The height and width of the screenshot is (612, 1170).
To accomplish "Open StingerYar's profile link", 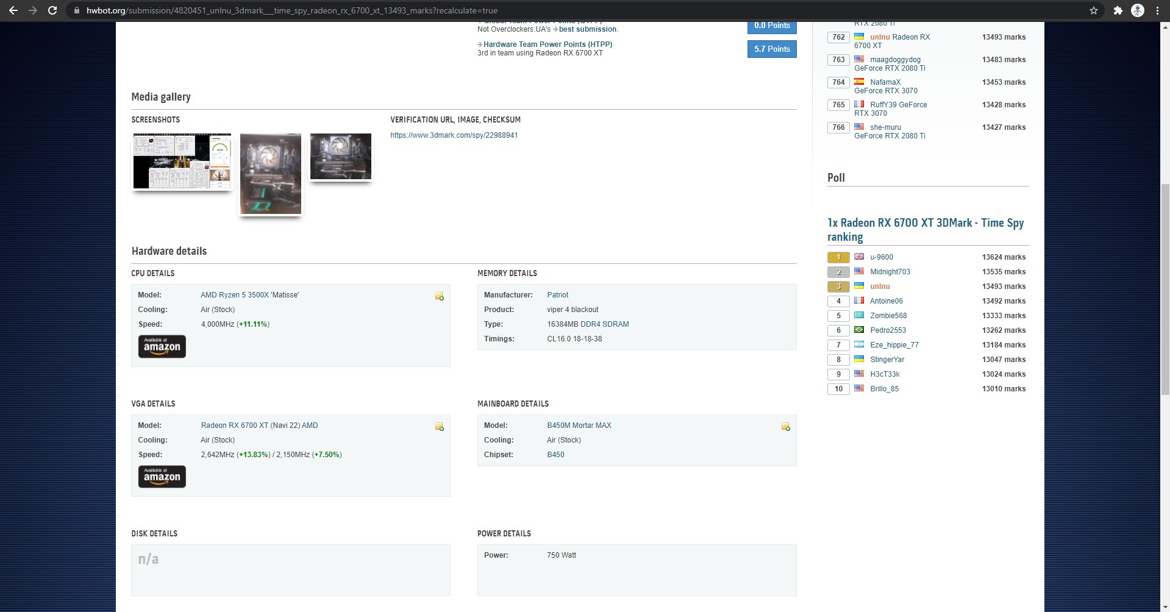I will coord(887,360).
